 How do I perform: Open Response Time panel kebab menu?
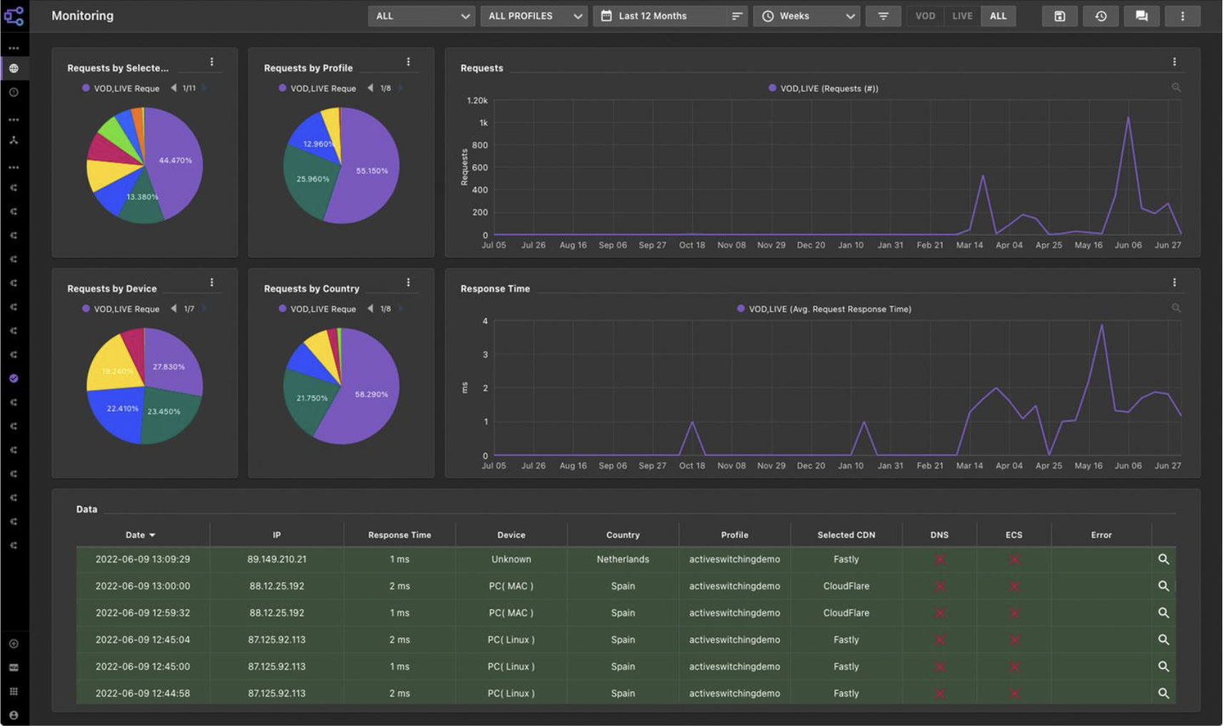pyautogui.click(x=1174, y=282)
